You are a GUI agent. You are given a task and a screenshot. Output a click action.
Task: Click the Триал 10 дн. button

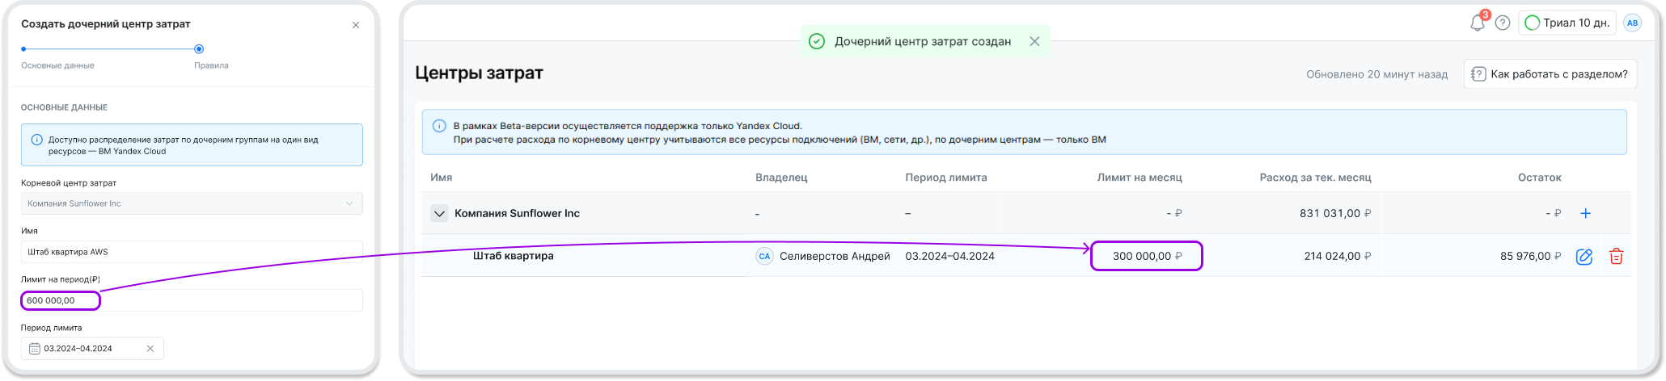[x=1567, y=23]
